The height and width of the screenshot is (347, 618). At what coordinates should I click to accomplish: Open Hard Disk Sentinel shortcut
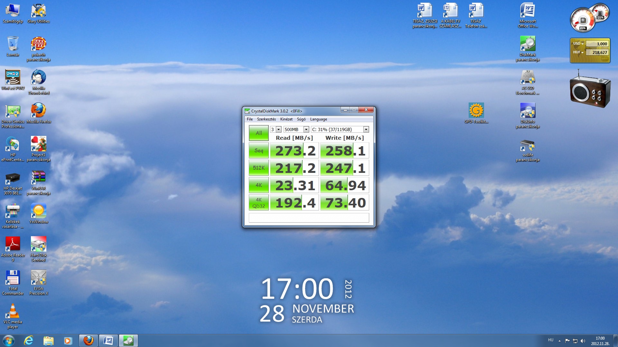click(38, 245)
